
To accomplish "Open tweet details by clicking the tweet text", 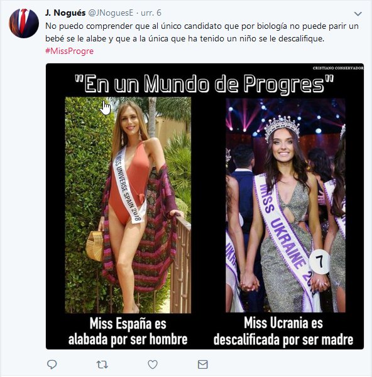I will coord(202,32).
